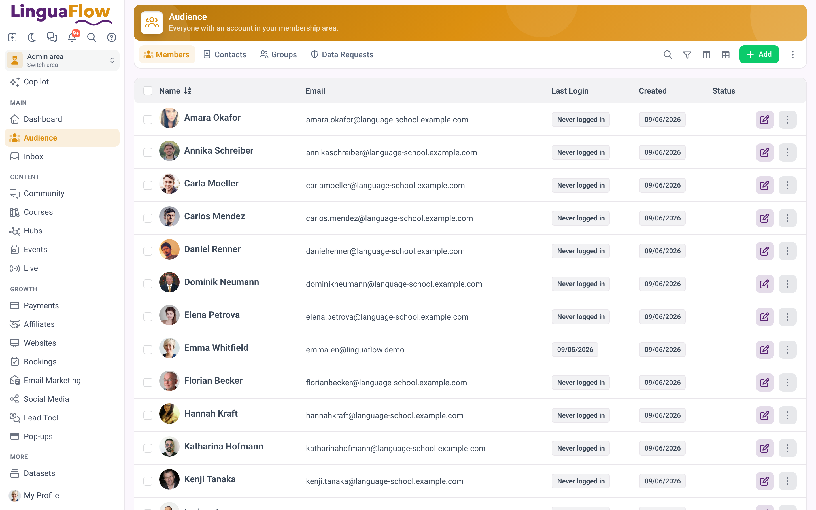Edit Katharina Hofmann's member record
Image resolution: width=816 pixels, height=510 pixels.
765,448
